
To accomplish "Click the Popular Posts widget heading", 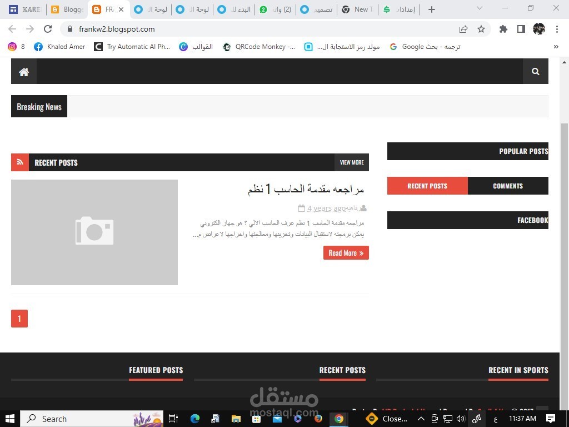I will coord(523,151).
